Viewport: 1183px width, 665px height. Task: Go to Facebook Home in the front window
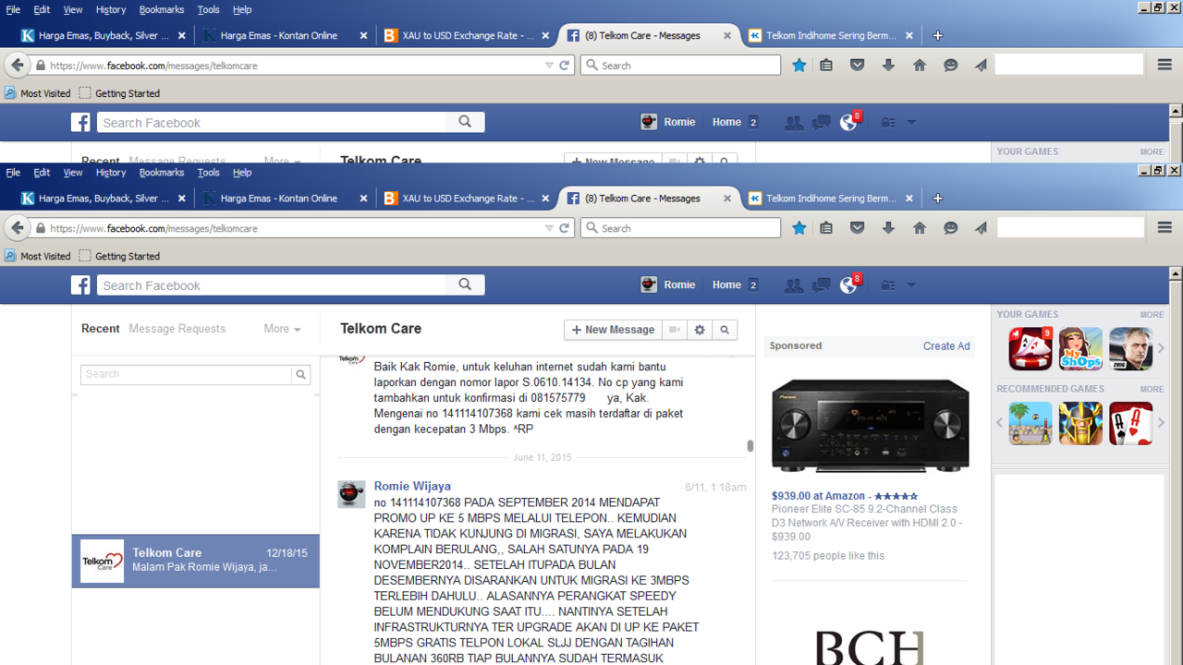pos(726,285)
